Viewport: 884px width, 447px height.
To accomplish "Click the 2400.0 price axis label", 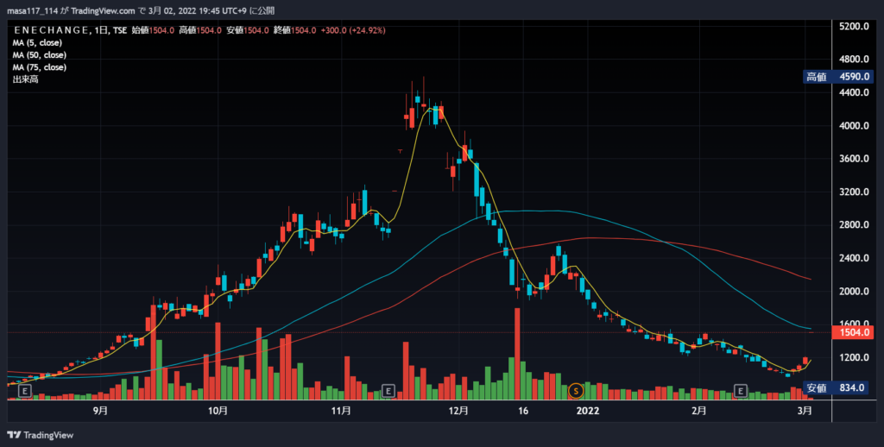I will pos(854,258).
